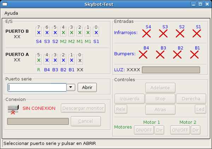212x149 pixels.
Task: Click Motor 1 ON/OFF button
Action: point(144,130)
